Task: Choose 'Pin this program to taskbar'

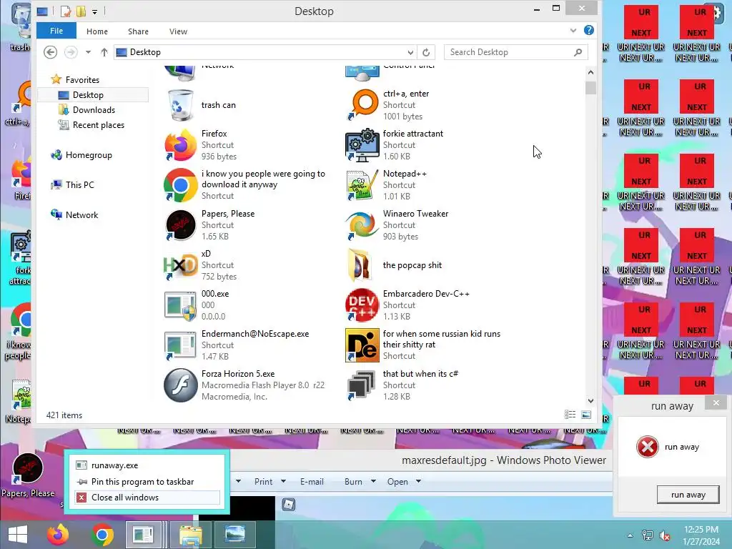Action: point(147,481)
